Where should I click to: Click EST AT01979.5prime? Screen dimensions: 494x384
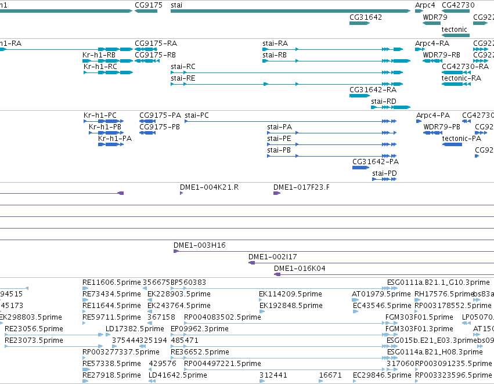coord(355,300)
